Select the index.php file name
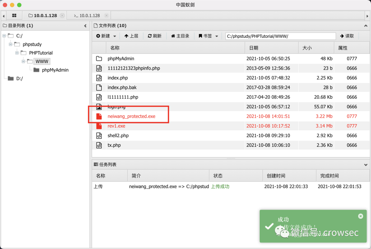The width and height of the screenshot is (371, 249). (117, 78)
